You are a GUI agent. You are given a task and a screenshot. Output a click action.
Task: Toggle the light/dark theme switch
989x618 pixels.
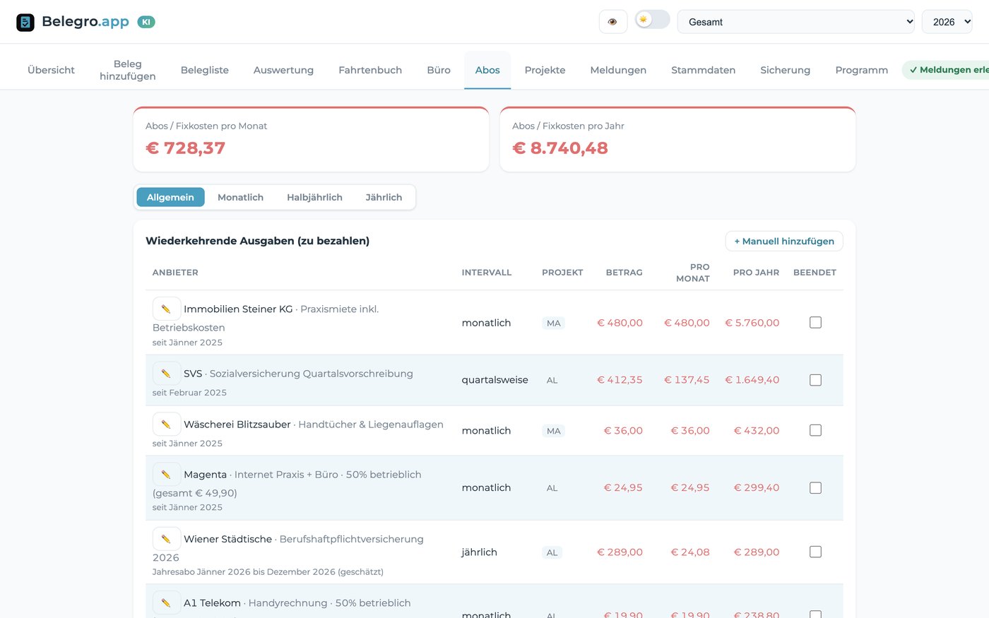pos(652,20)
